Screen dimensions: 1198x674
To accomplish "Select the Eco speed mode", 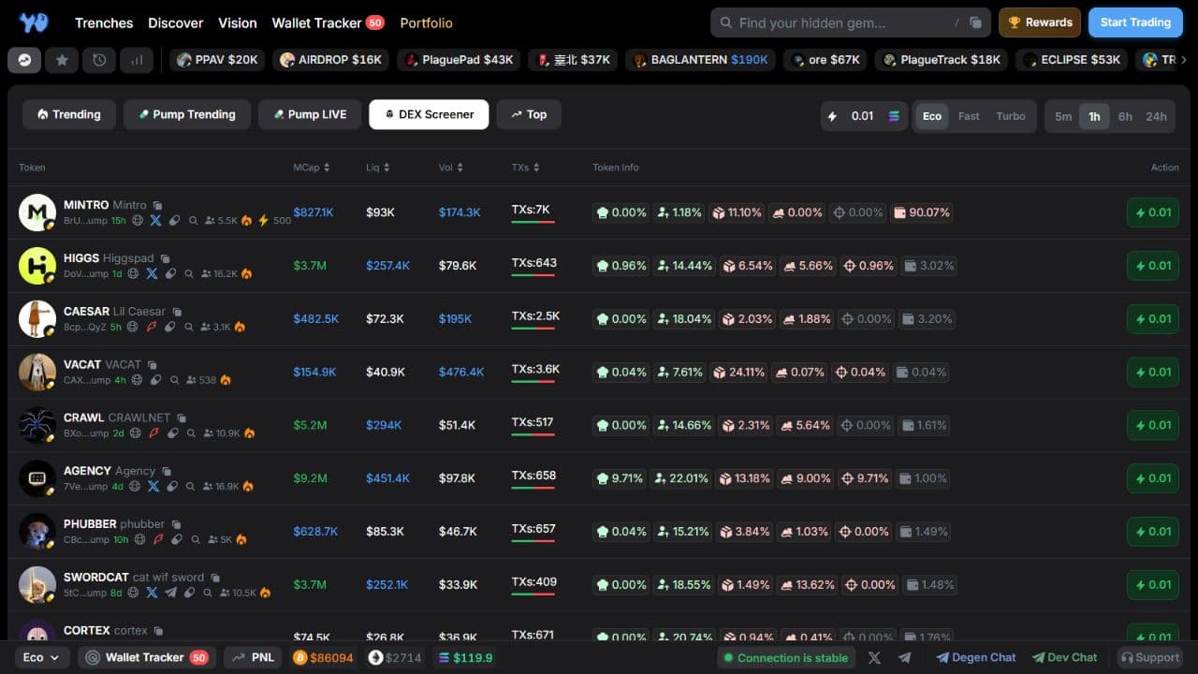I will (x=932, y=116).
